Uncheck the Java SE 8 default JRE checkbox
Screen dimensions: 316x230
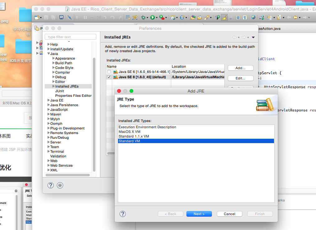pyautogui.click(x=109, y=77)
